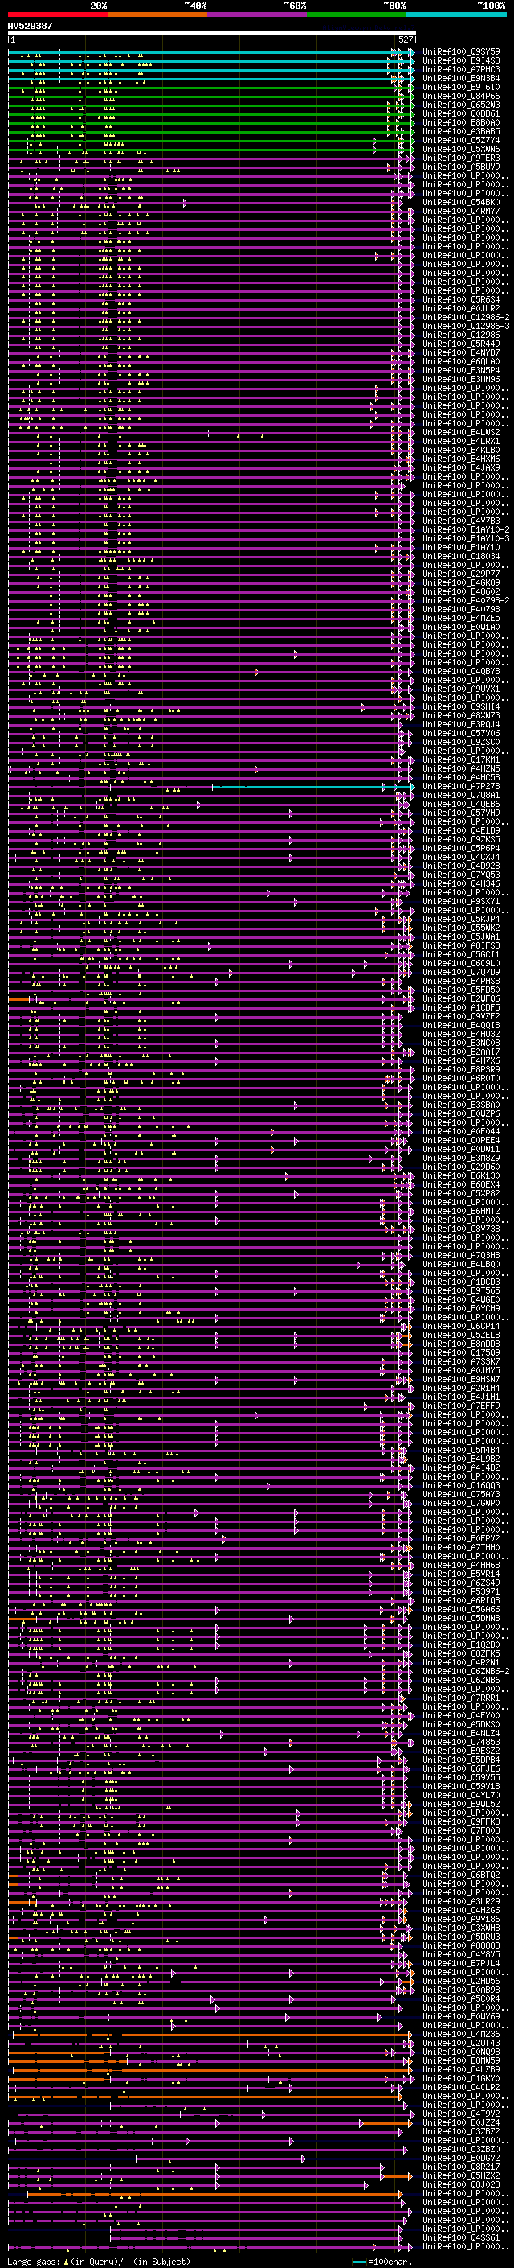Select the UniRef100_B1AY10-3 isoform label
Screen dimensions: 514x2268
pyautogui.click(x=467, y=539)
